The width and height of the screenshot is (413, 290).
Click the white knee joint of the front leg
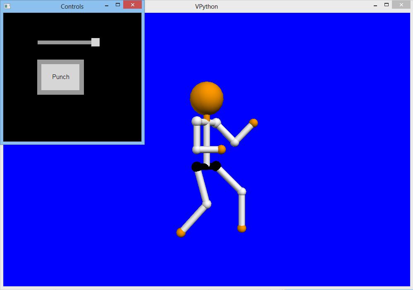coord(242,191)
